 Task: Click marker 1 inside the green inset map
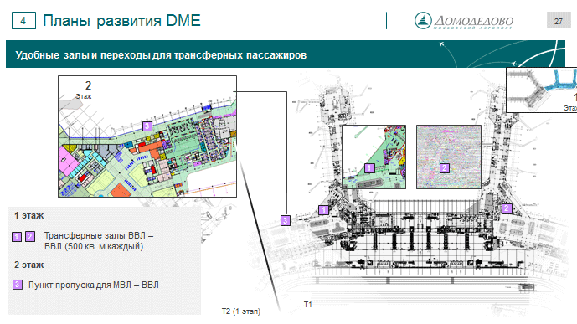(369, 168)
